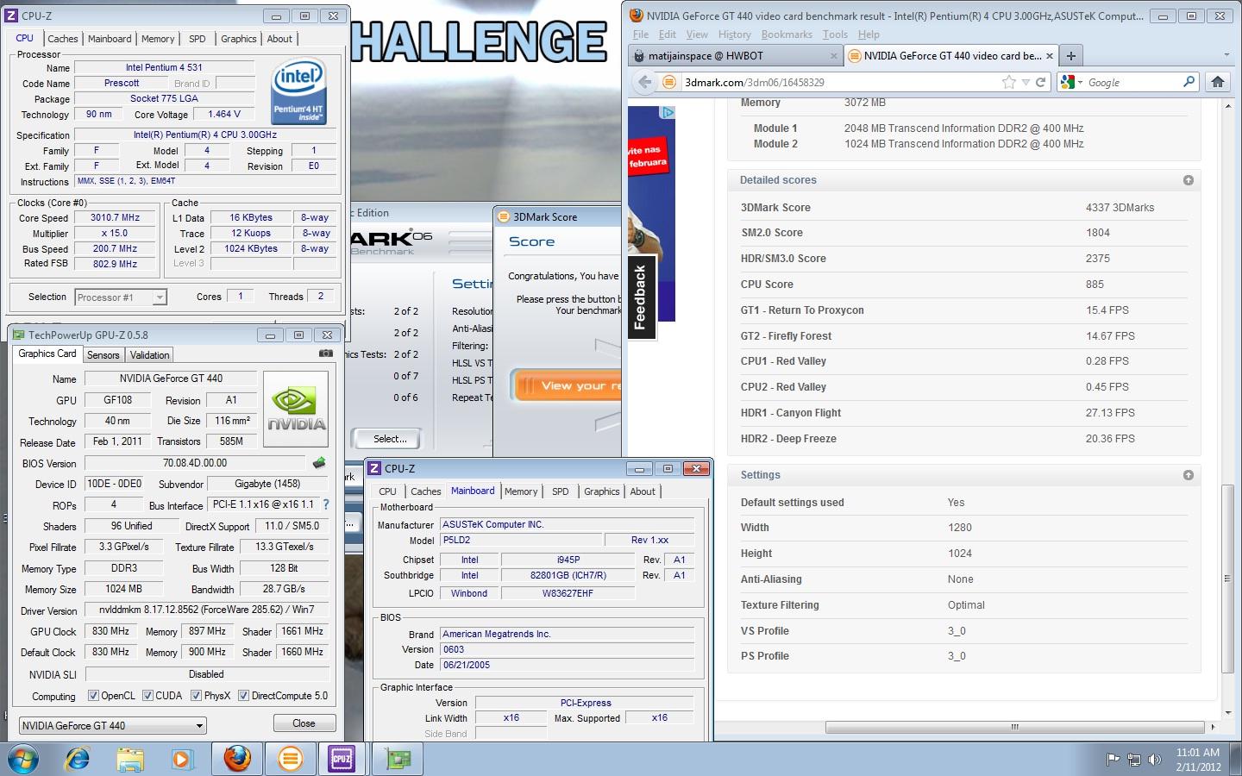Open Windows Explorer folder taskbar icon
The image size is (1242, 776).
[130, 759]
